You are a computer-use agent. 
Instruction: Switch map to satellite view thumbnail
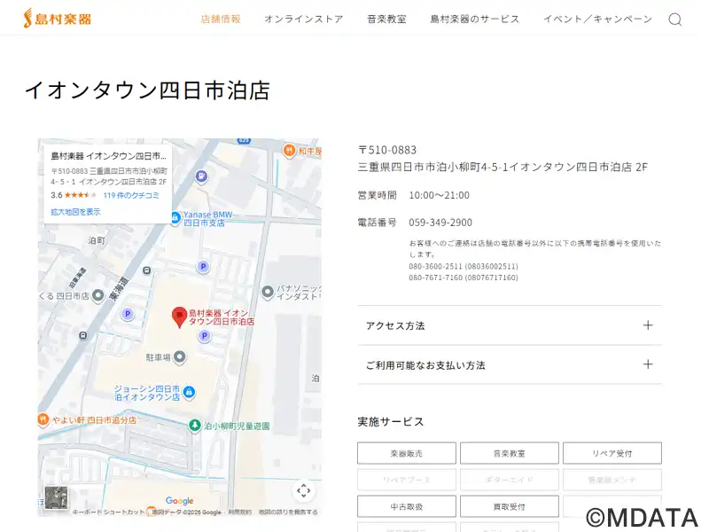56,497
